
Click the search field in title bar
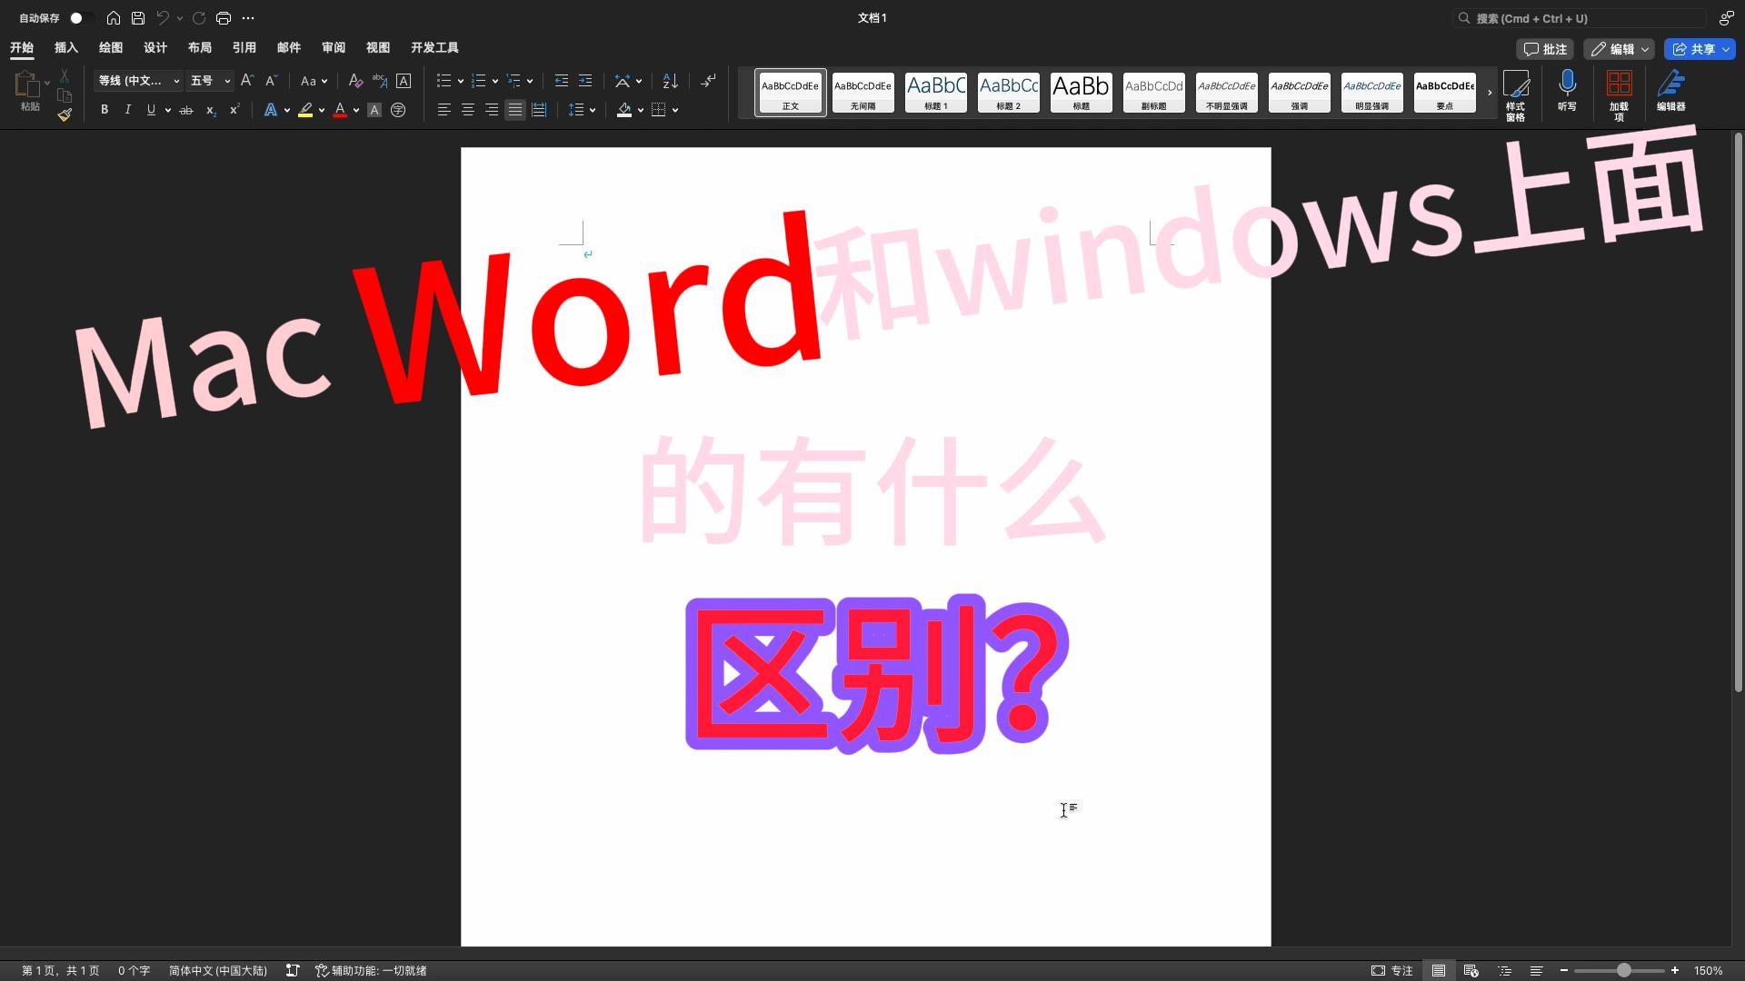(x=1581, y=18)
